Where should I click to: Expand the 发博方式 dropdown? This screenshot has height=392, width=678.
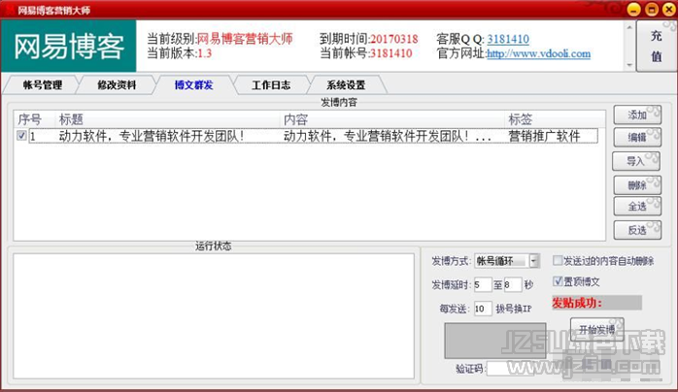click(534, 261)
